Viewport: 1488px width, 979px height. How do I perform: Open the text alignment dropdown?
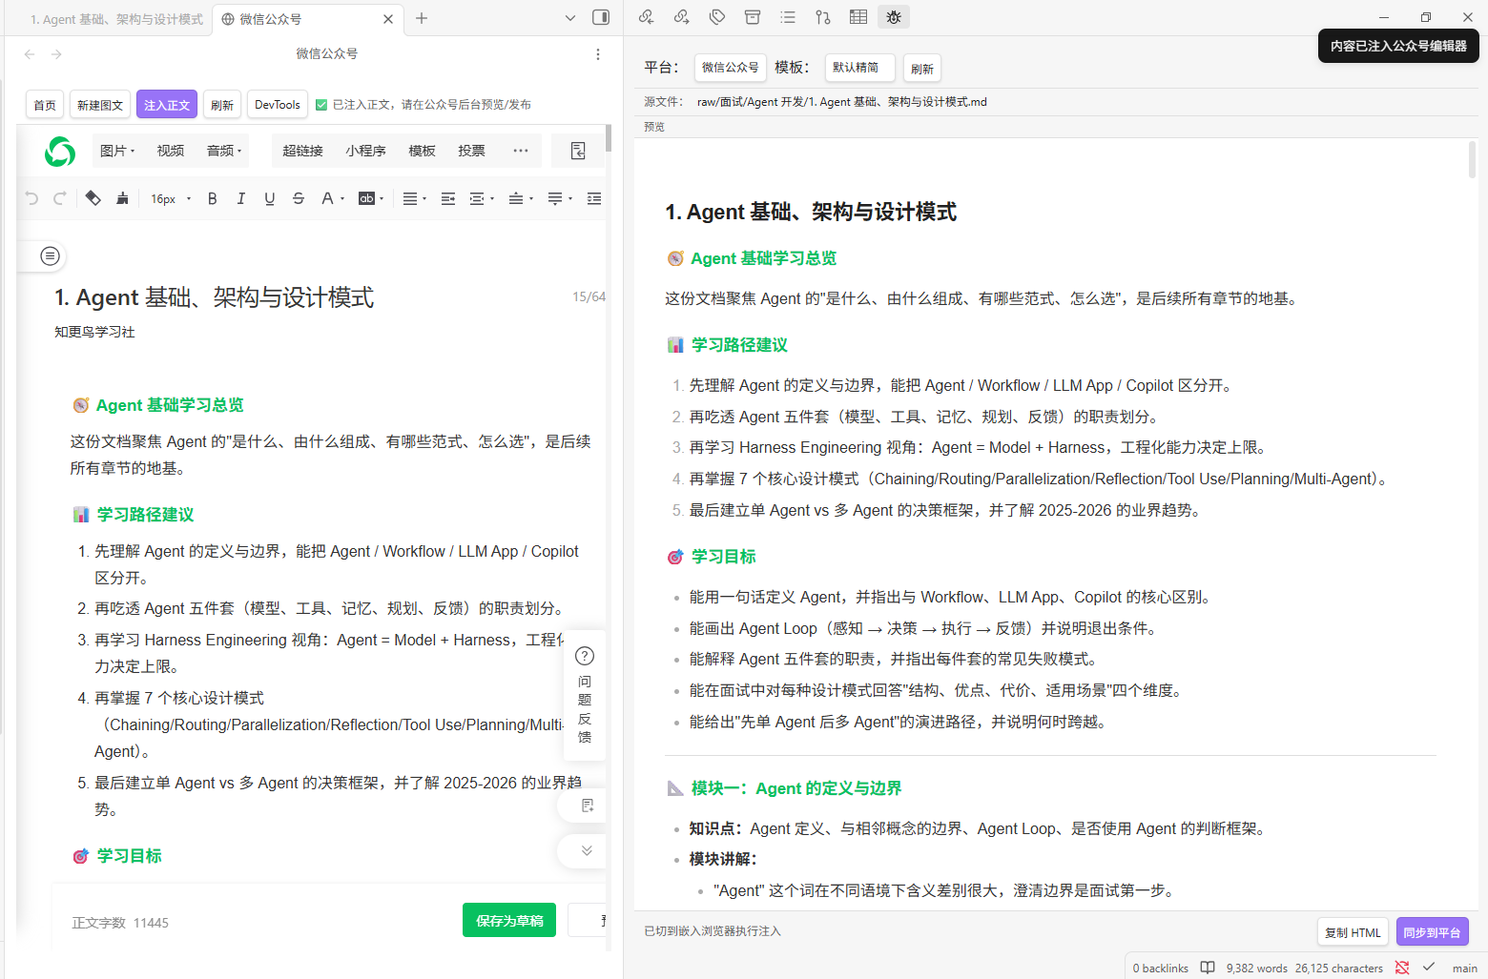tap(414, 198)
